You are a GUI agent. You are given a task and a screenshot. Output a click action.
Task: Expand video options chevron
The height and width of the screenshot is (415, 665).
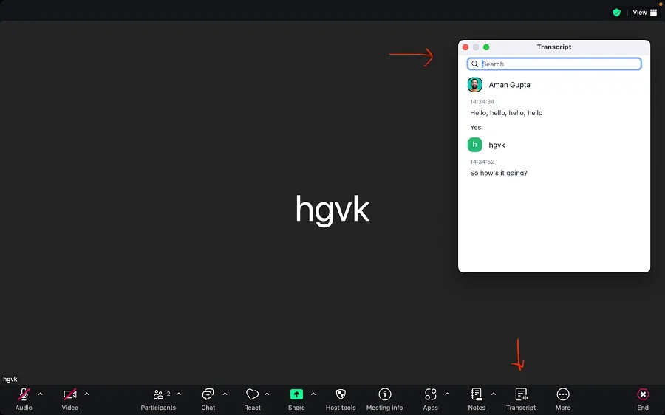[86, 394]
